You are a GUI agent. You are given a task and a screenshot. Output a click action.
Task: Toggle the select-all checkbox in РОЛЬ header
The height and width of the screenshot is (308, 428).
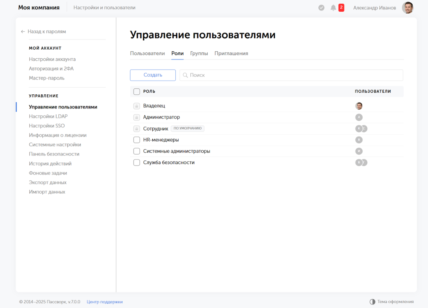137,92
